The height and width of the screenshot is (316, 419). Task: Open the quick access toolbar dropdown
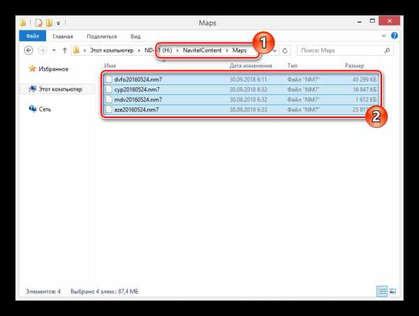(59, 23)
